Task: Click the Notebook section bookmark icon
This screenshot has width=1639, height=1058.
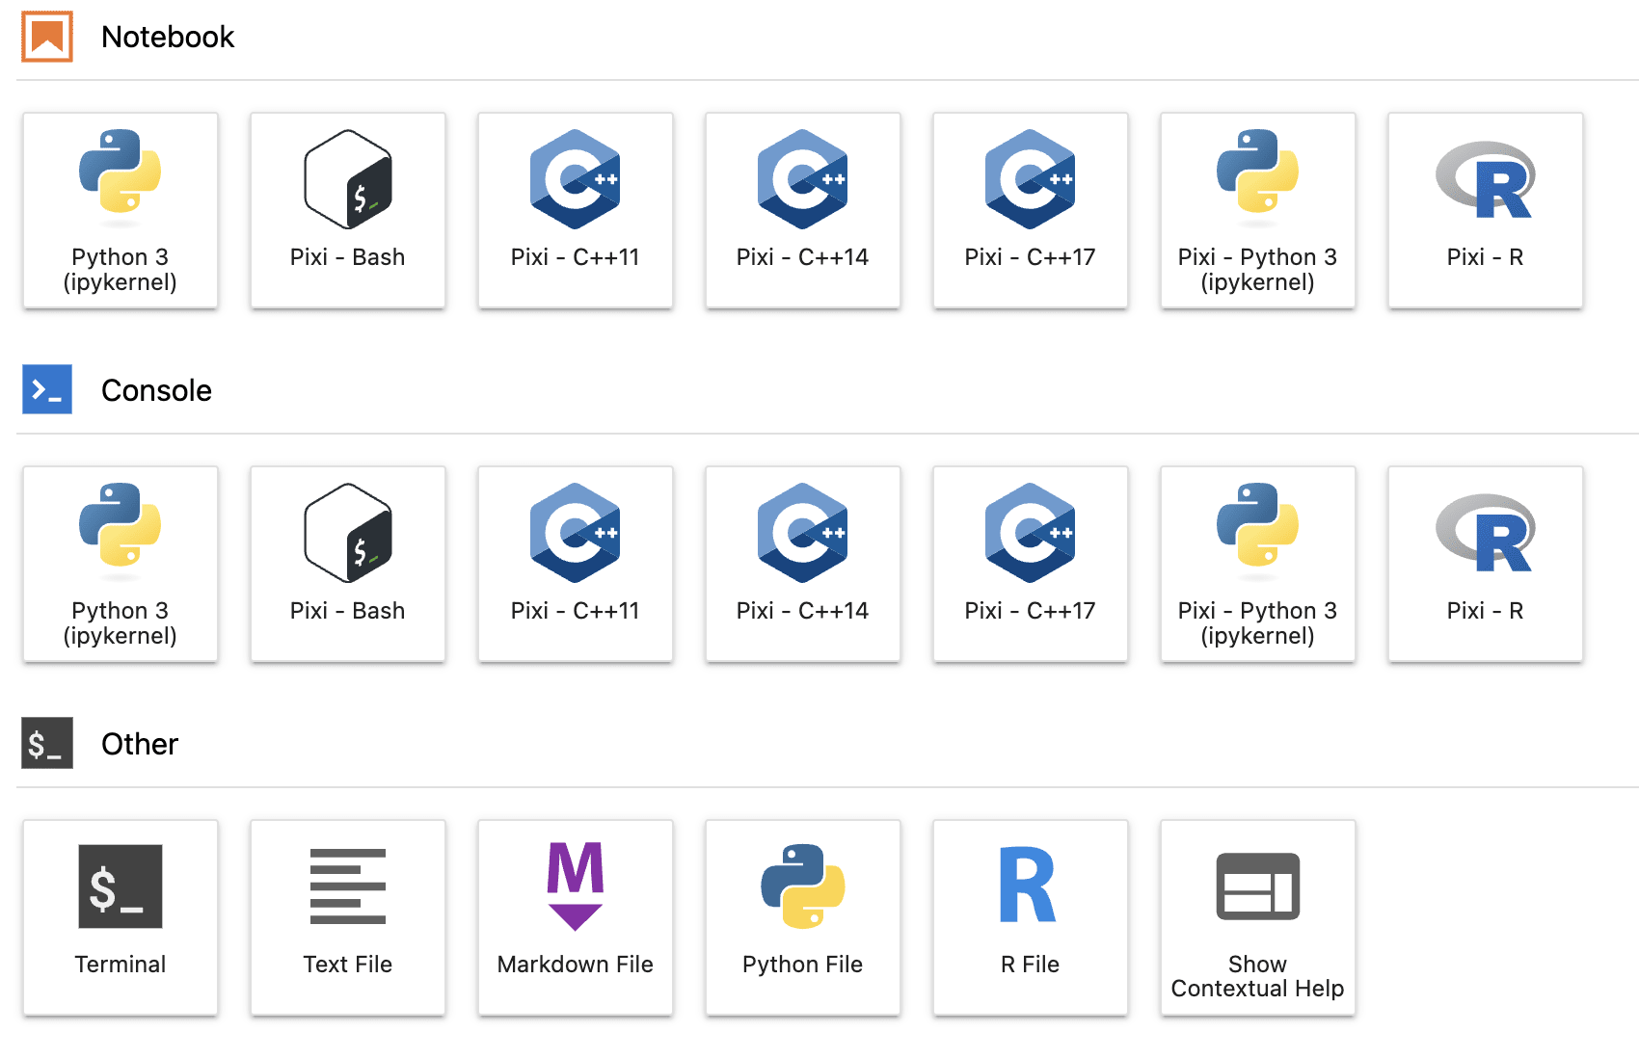Action: coord(47,37)
